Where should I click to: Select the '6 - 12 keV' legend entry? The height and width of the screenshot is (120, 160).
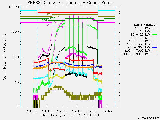pyautogui.click(x=145, y=31)
